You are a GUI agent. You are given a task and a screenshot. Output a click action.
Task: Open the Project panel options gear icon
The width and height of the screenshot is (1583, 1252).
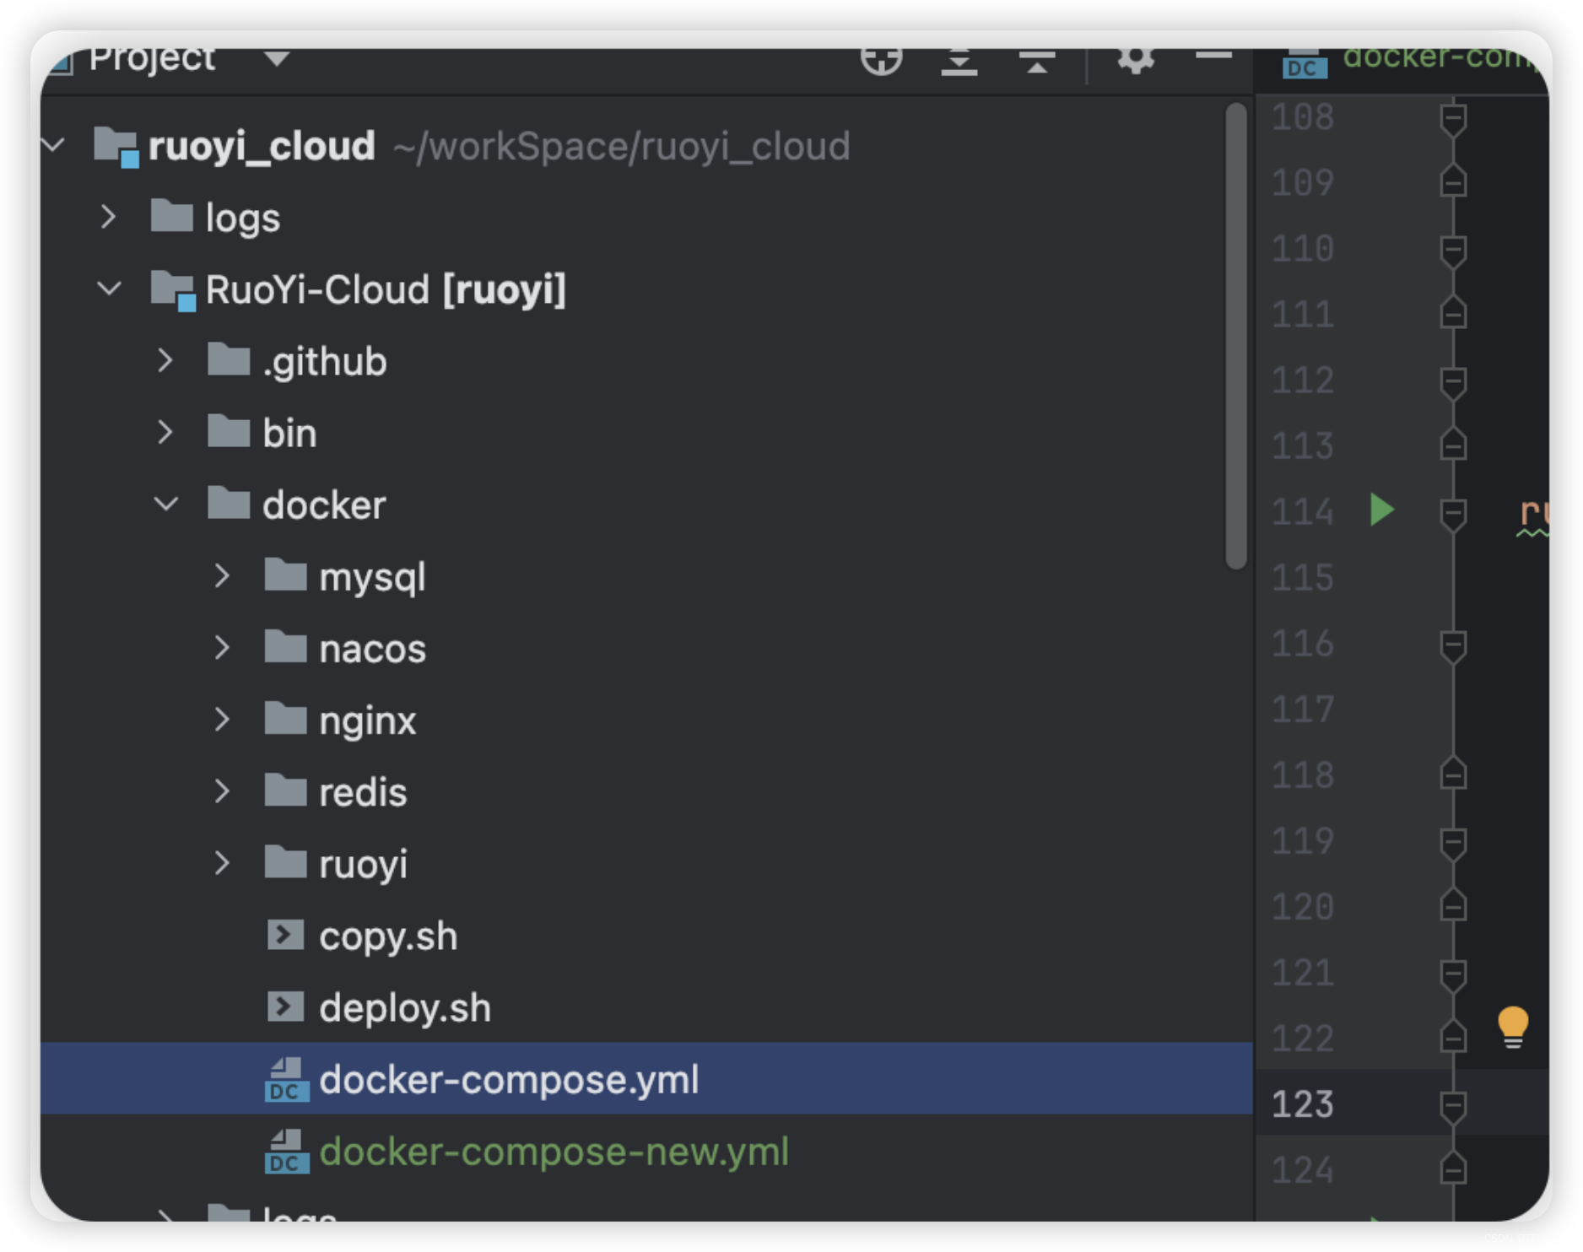coord(1135,59)
